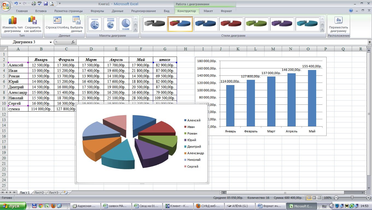
Task: Select column header G
Action: coord(165,49)
